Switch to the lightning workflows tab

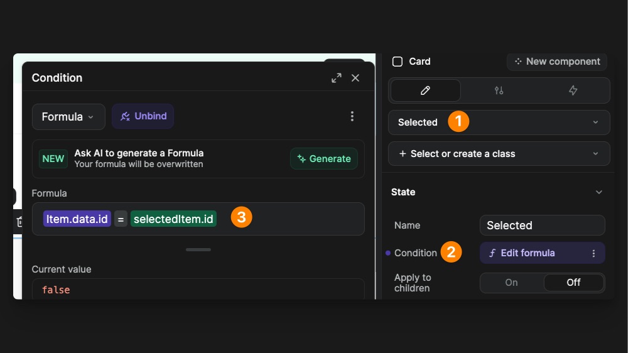(573, 90)
